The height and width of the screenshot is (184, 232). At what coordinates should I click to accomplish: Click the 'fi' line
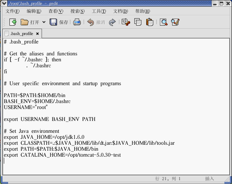pos(6,71)
